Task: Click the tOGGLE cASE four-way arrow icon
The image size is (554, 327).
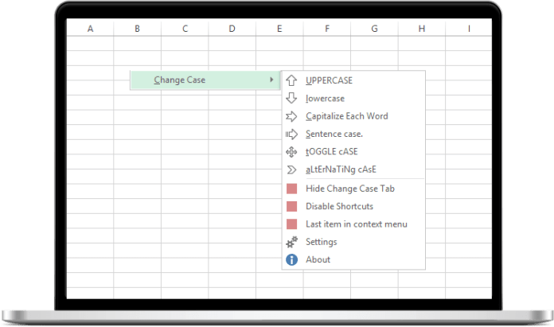Action: click(x=291, y=151)
